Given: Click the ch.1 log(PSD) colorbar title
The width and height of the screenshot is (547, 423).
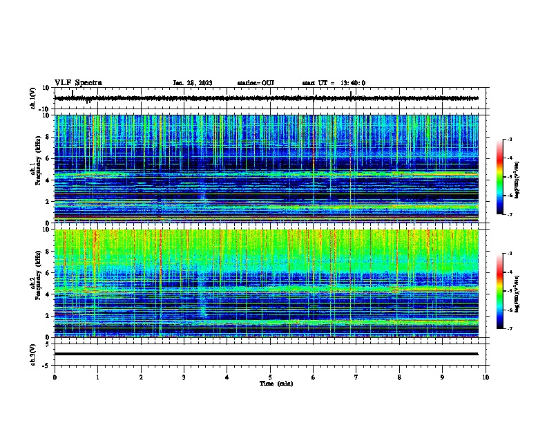Looking at the screenshot, I should click(517, 180).
